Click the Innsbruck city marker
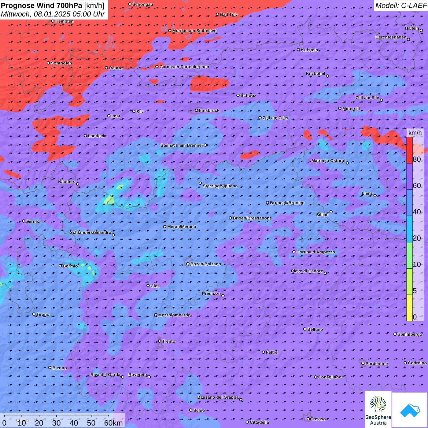This screenshot has height=428, width=428. coord(197,110)
